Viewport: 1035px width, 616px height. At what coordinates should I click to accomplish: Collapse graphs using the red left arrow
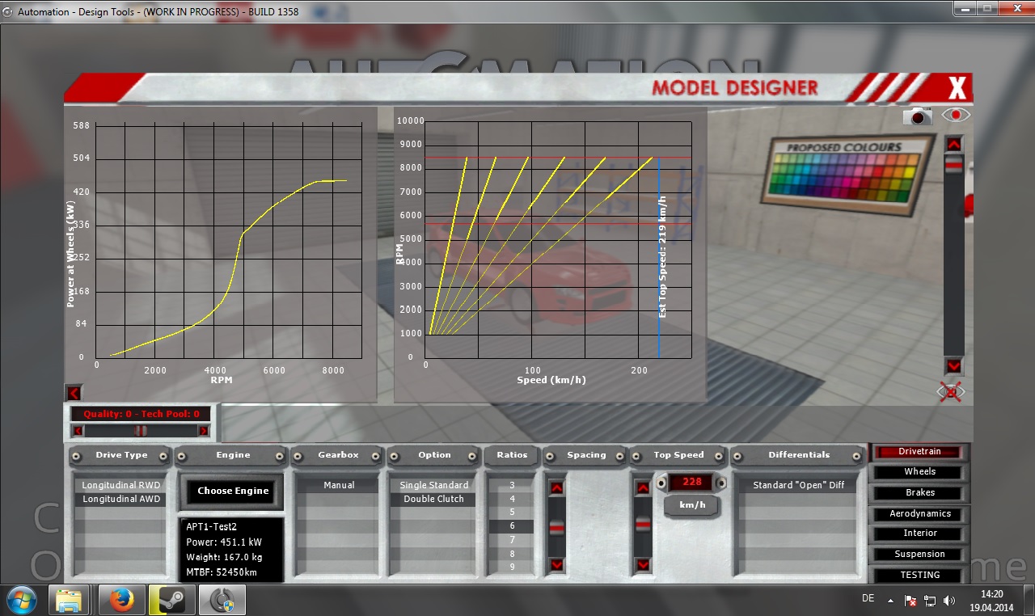74,393
